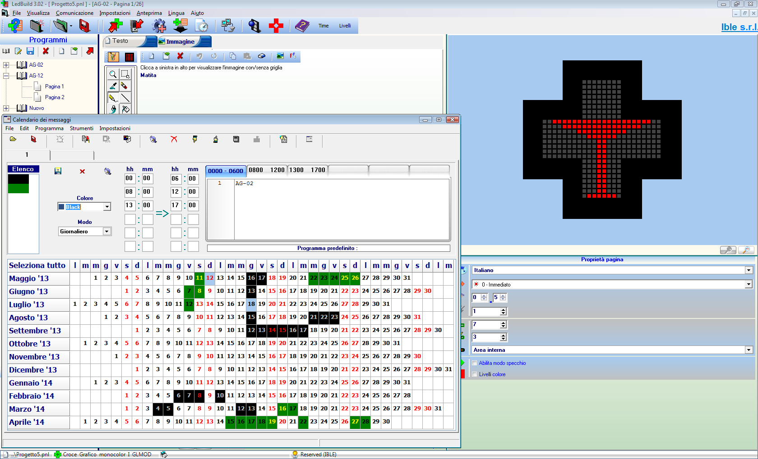Click the spinner of the value 7 field

pos(503,324)
